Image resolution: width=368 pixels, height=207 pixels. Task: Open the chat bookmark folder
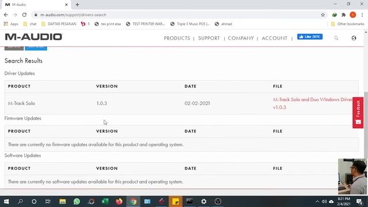tap(30, 24)
